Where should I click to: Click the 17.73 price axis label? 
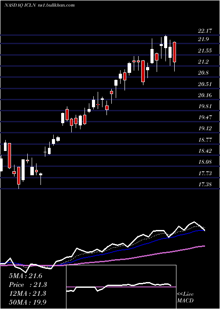(205, 173)
